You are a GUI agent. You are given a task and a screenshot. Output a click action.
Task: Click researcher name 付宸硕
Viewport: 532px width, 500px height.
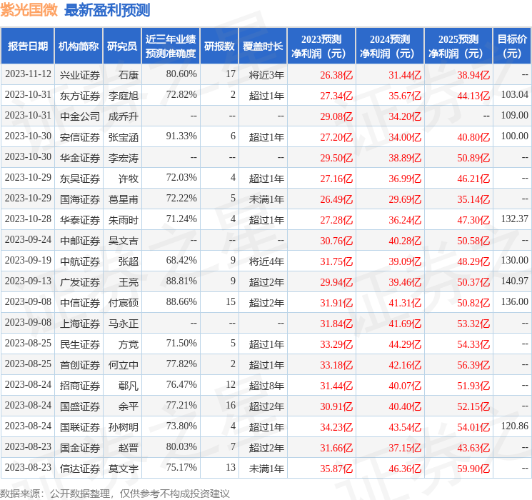click(123, 303)
